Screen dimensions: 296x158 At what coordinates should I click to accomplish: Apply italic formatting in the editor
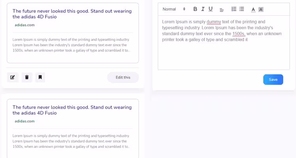[203, 9]
